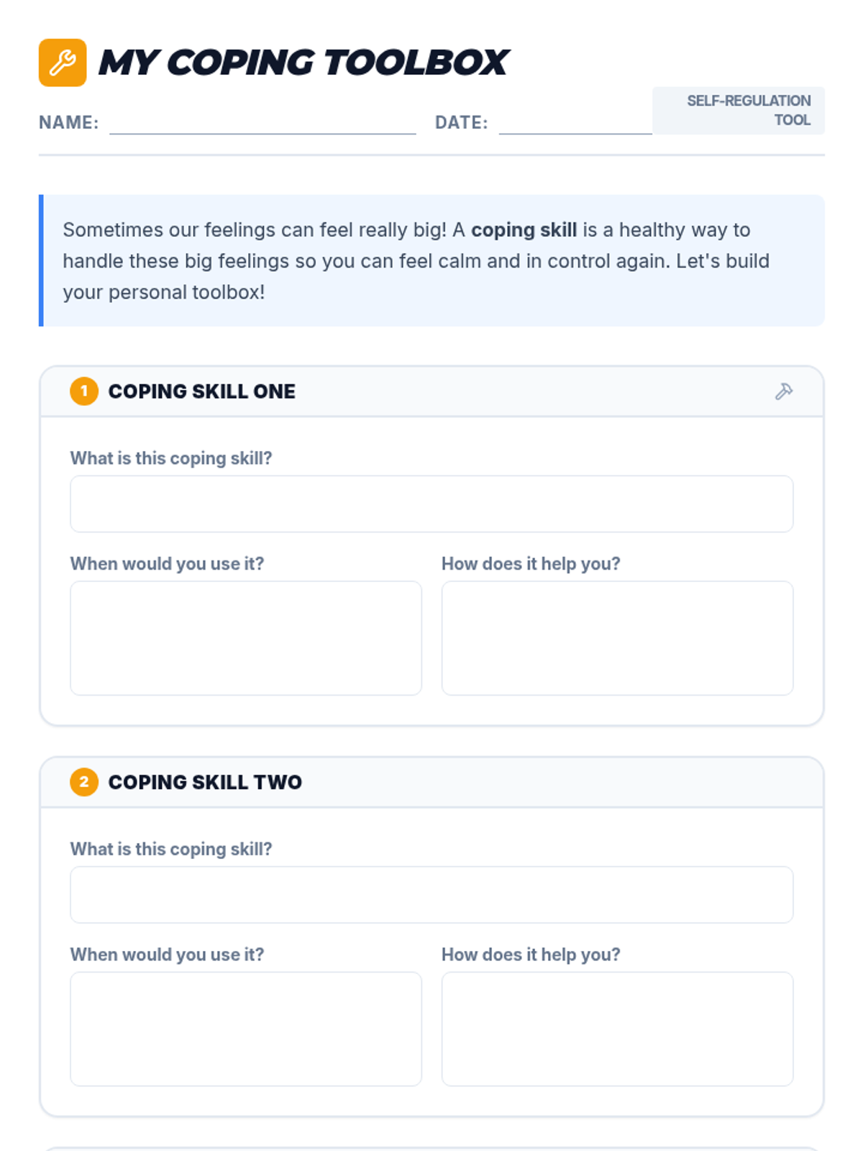
Task: Click the Name line field
Action: click(x=262, y=122)
